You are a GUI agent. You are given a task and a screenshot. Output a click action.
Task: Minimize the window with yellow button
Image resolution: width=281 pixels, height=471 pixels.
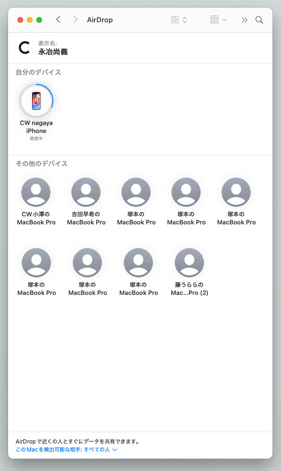tap(30, 20)
